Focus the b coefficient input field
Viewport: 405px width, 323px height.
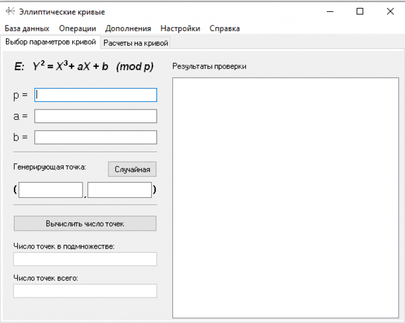tap(96, 138)
